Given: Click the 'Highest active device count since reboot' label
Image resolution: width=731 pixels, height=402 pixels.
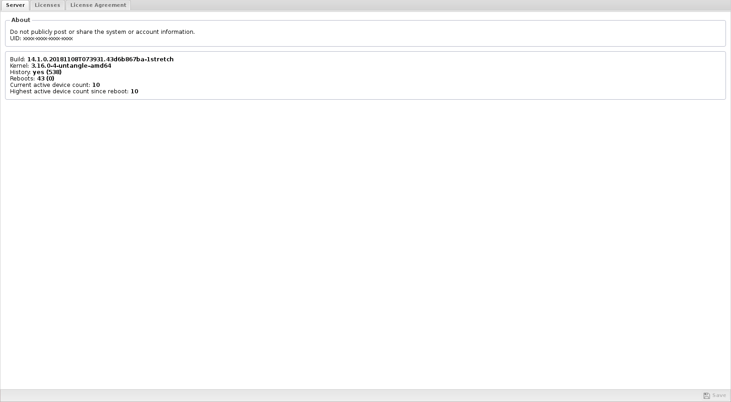Looking at the screenshot, I should (x=69, y=91).
